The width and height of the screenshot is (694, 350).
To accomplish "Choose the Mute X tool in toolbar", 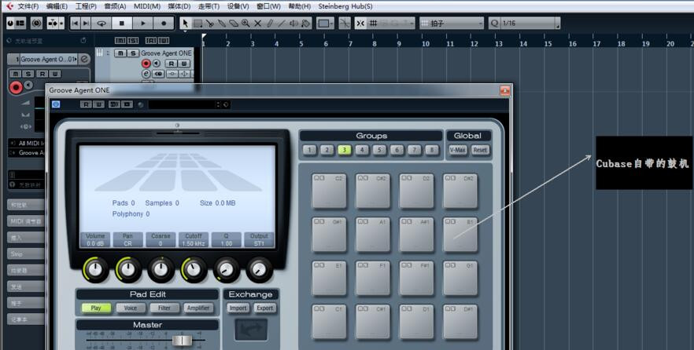I will pos(258,24).
